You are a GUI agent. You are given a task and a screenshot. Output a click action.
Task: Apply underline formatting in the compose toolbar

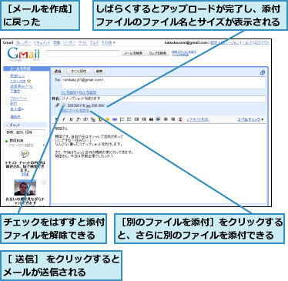(x=71, y=119)
